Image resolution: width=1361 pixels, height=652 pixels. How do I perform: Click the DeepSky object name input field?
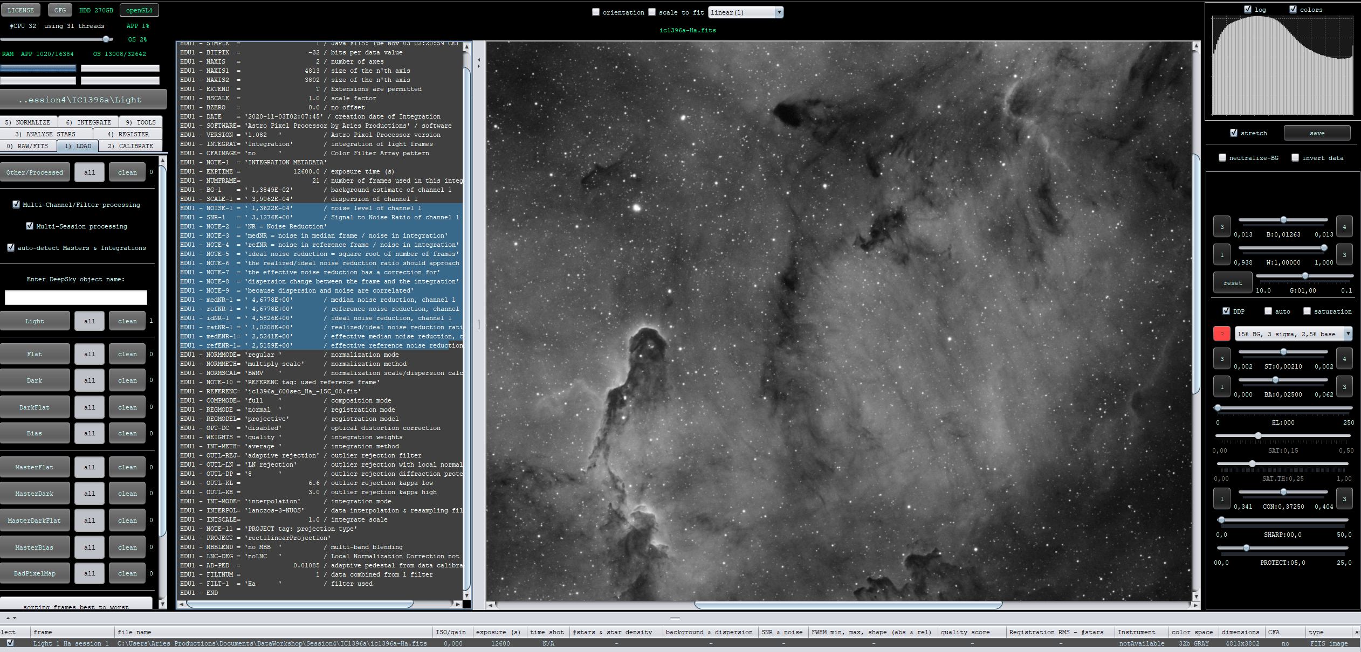pos(76,297)
